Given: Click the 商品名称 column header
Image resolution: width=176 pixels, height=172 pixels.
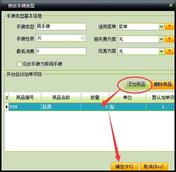Looking at the screenshot, I should 61,98.
